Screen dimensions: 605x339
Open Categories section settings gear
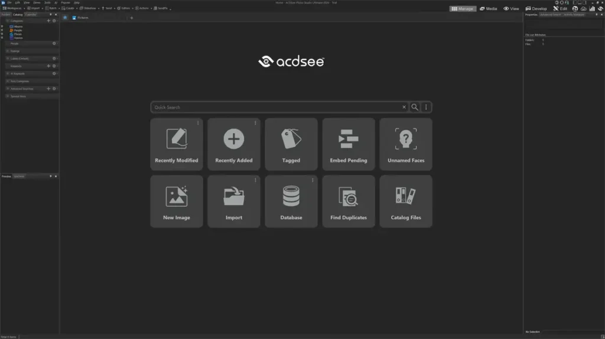(x=54, y=21)
